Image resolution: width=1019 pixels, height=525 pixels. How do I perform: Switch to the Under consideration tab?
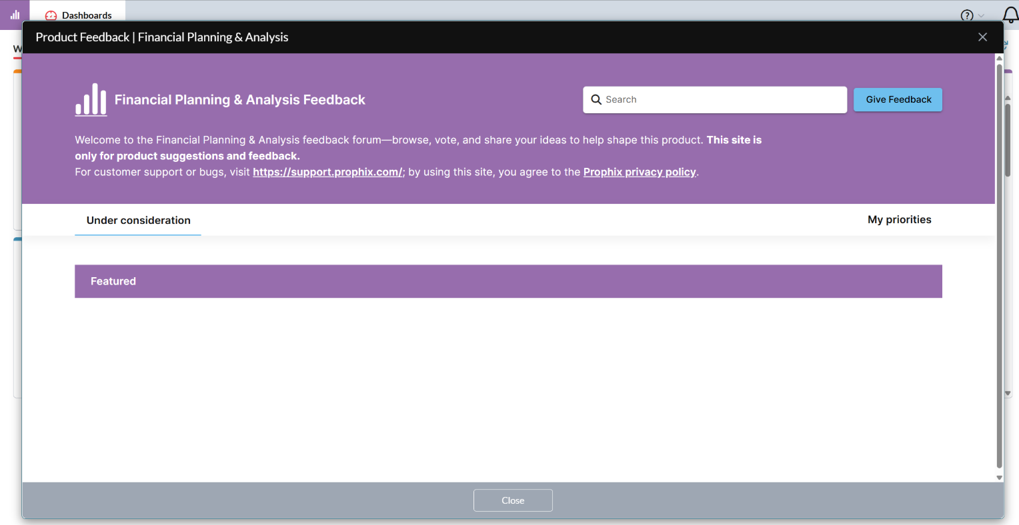click(x=138, y=221)
